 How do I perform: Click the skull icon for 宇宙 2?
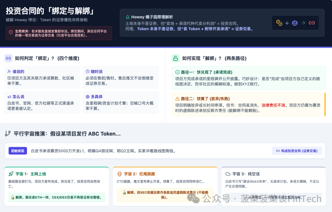tap(120, 174)
